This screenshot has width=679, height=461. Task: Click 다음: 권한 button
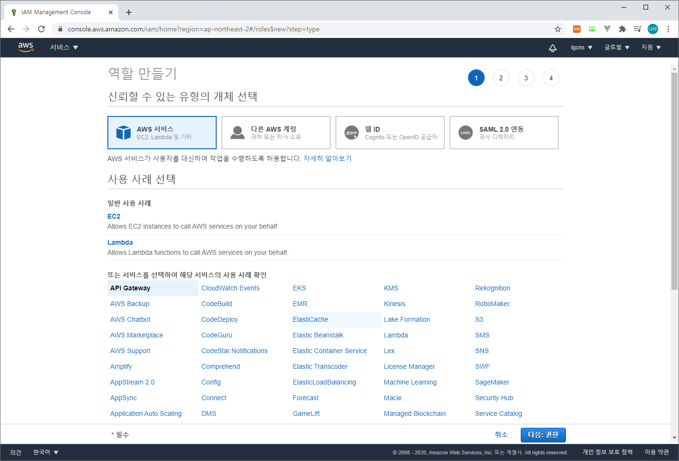click(543, 435)
